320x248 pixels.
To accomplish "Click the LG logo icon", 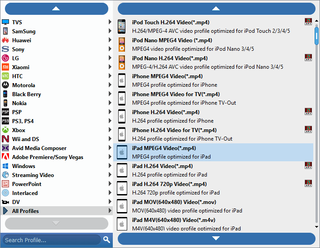I will [5, 58].
